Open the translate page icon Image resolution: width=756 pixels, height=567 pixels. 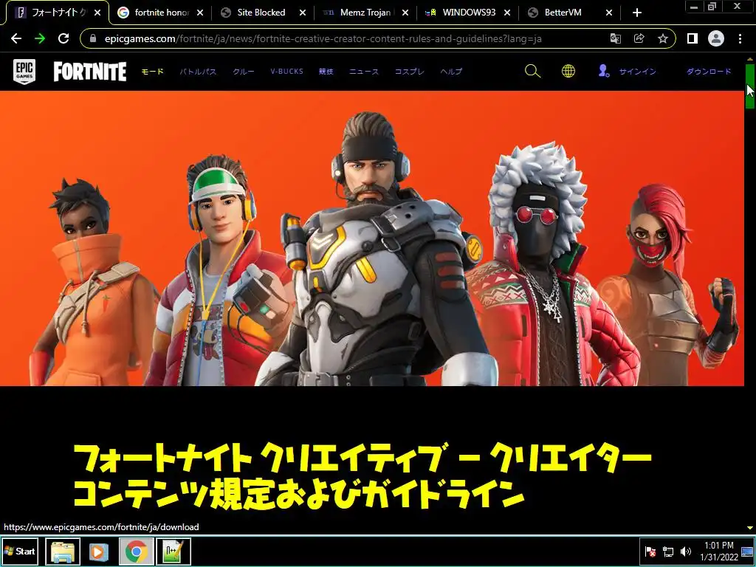[x=616, y=38]
